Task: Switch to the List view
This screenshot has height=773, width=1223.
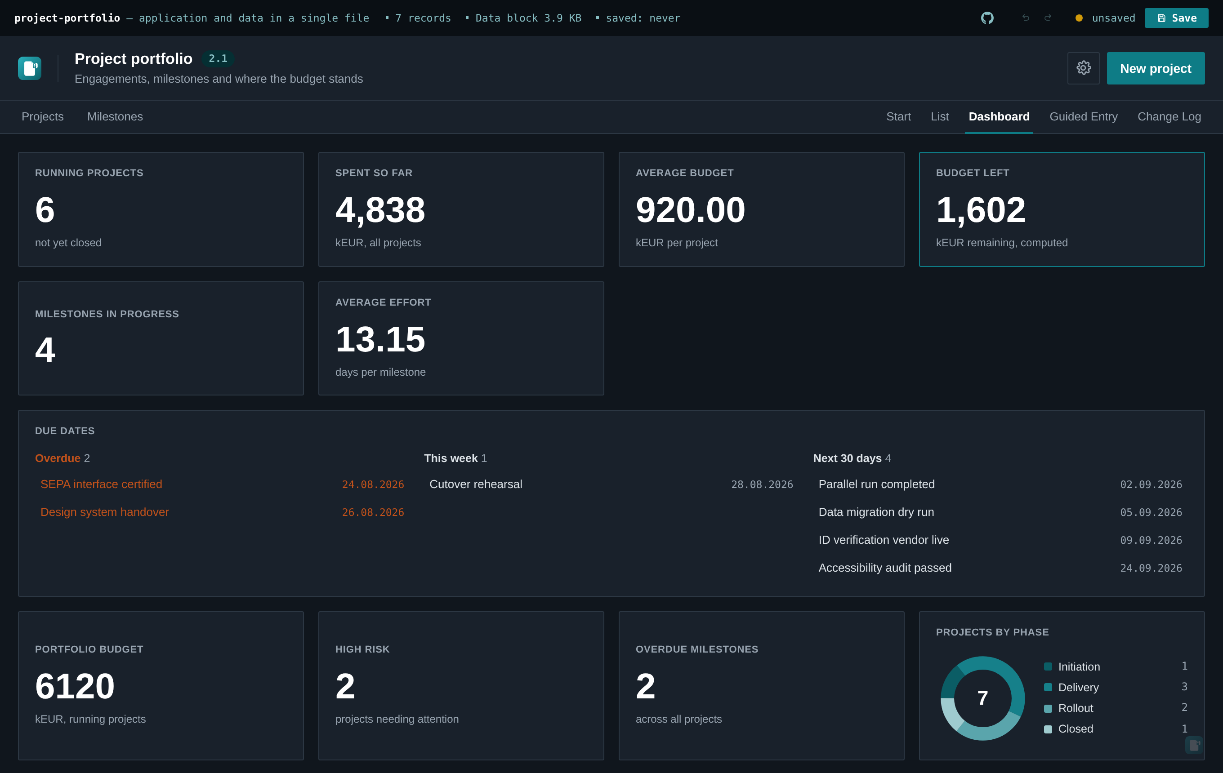Action: (940, 117)
